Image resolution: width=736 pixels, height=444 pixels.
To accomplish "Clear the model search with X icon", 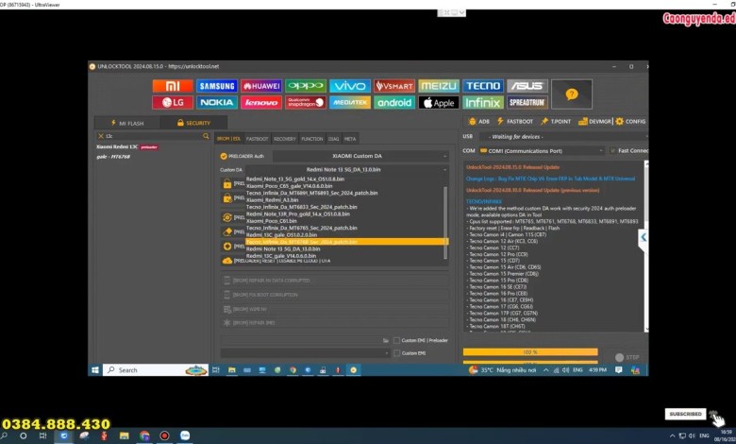I will point(100,136).
